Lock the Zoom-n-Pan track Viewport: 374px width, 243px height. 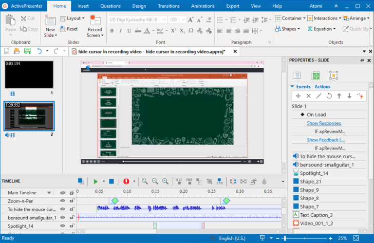72,201
